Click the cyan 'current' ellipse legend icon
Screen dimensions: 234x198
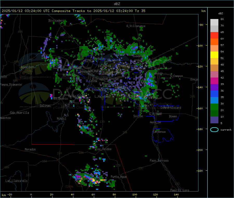pos(214,130)
